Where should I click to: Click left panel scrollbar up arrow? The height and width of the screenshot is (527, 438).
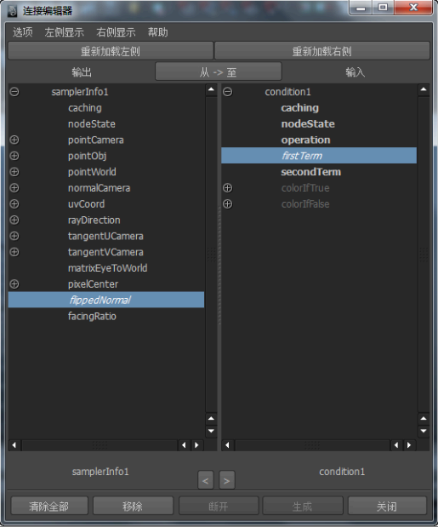[211, 89]
